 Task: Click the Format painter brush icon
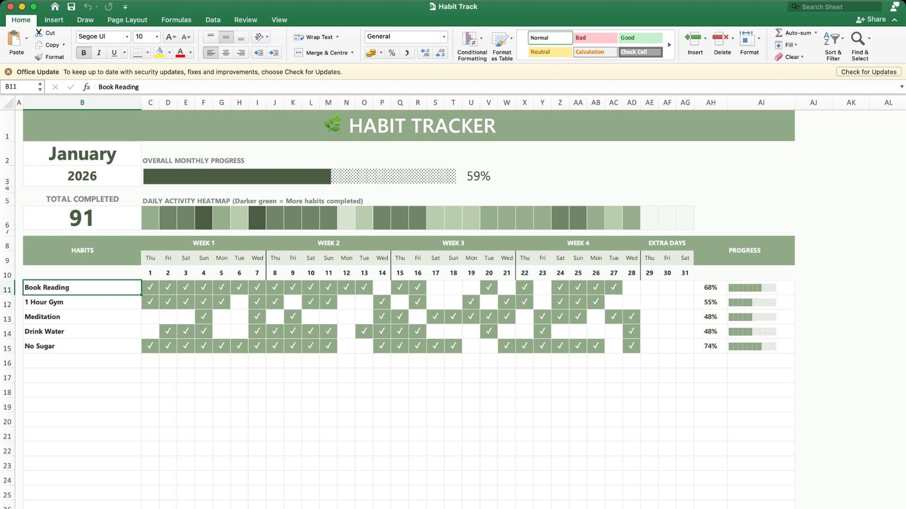pos(39,57)
